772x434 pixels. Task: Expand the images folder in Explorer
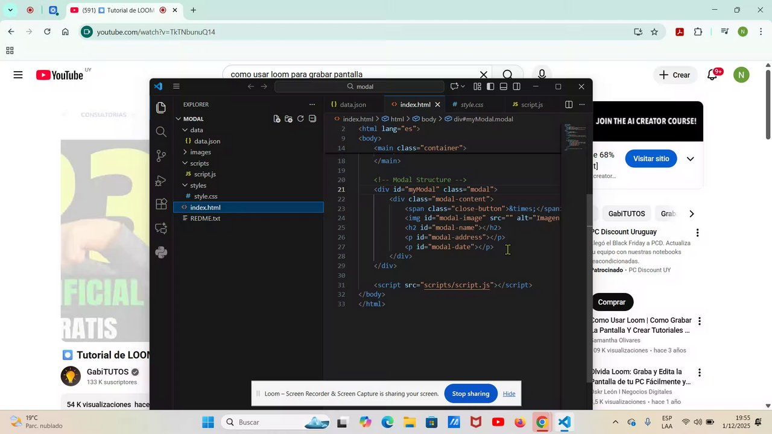click(185, 153)
